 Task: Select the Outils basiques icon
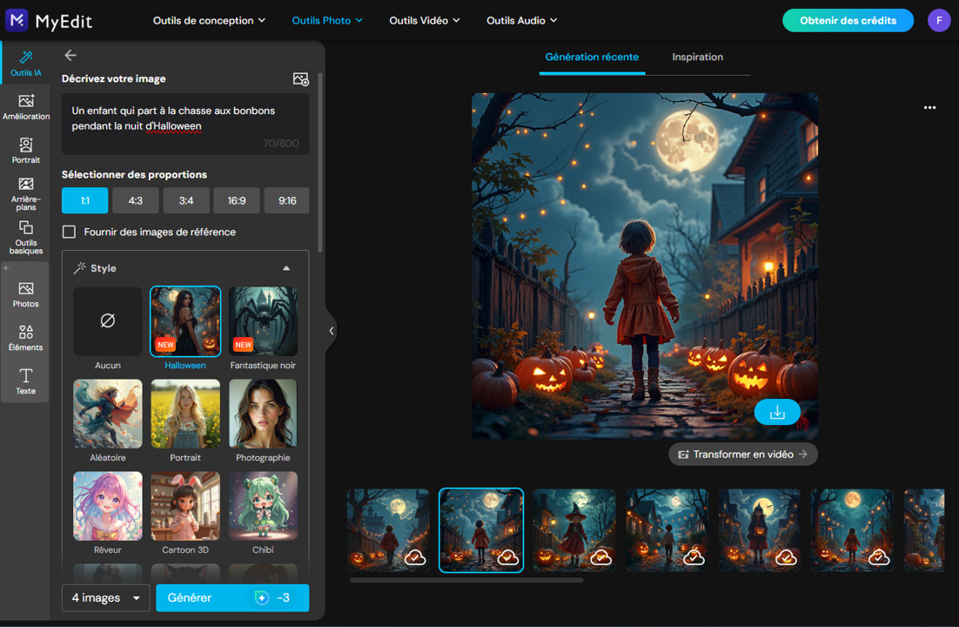point(25,233)
